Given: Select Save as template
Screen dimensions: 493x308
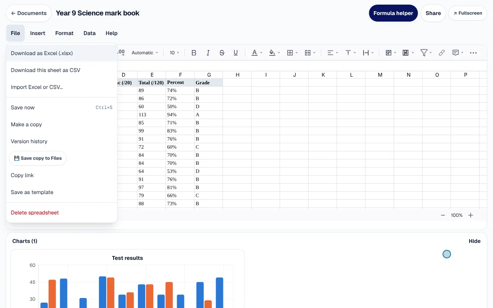Looking at the screenshot, I should click(x=62, y=192).
